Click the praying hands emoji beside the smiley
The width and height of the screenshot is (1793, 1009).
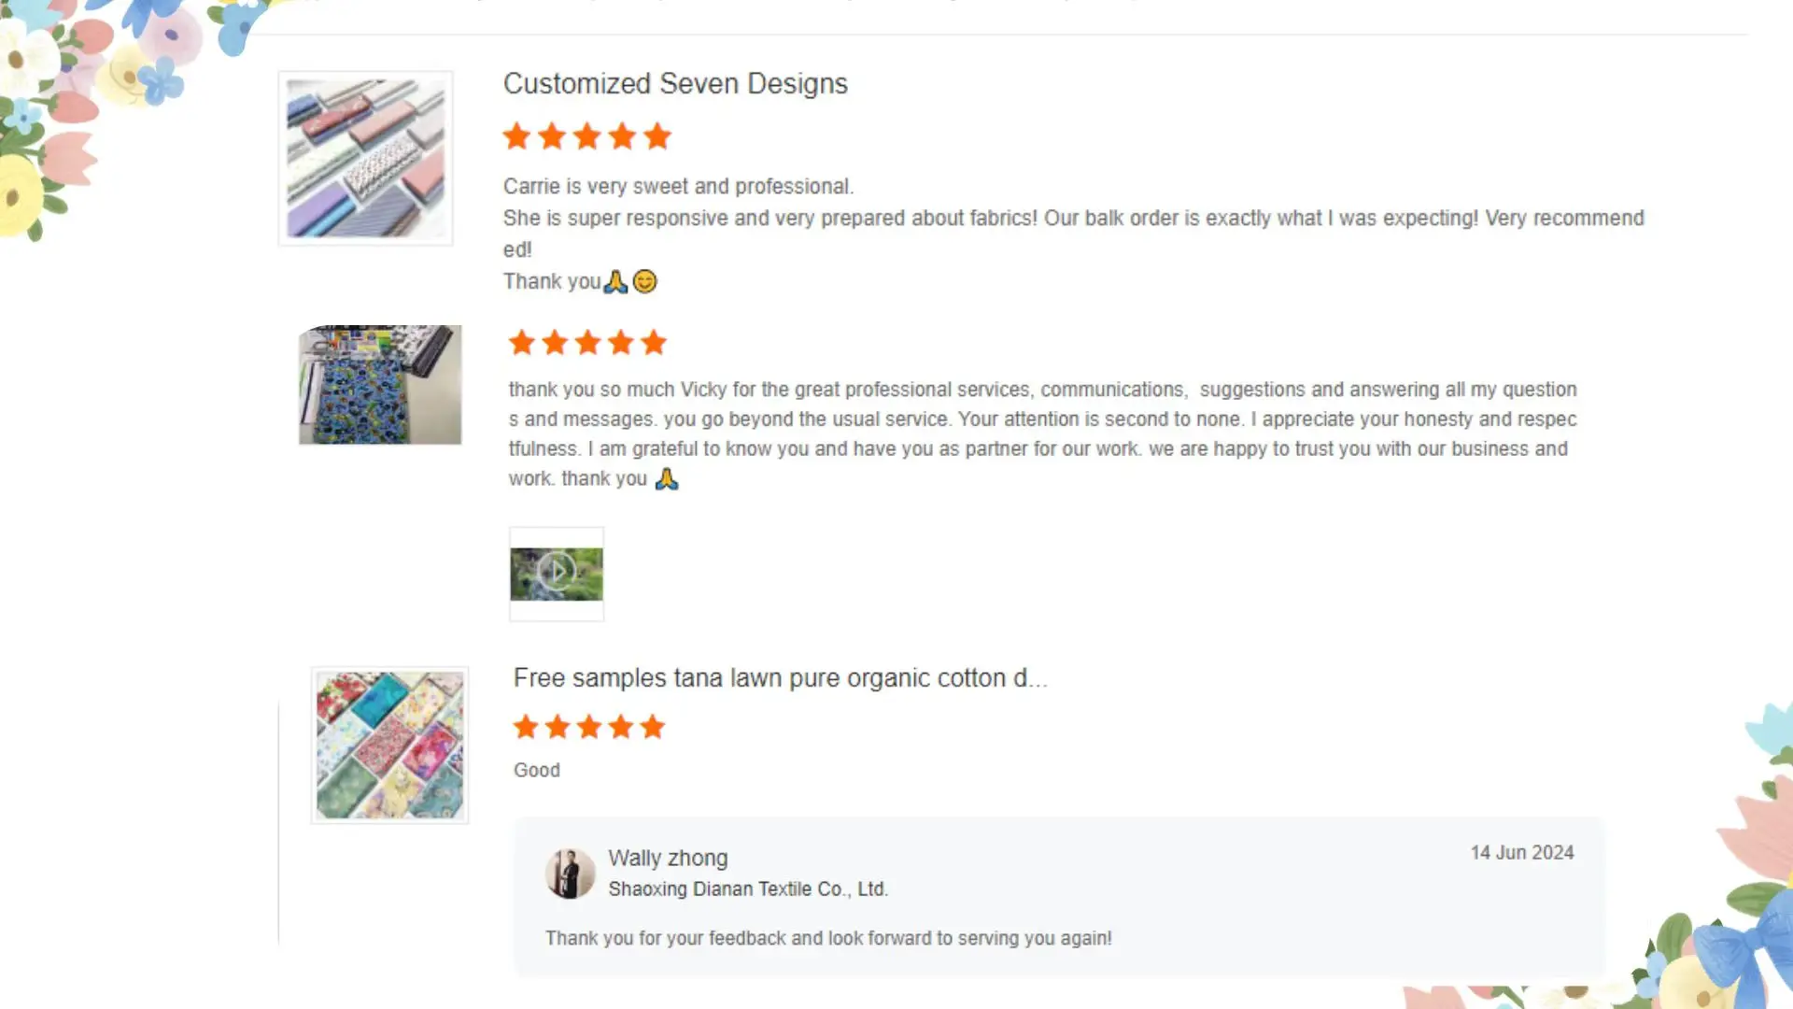click(x=615, y=281)
